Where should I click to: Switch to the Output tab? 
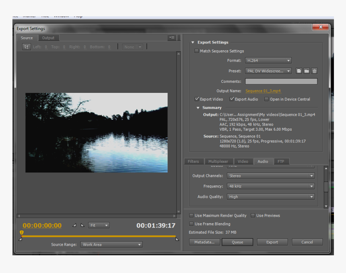(x=48, y=37)
